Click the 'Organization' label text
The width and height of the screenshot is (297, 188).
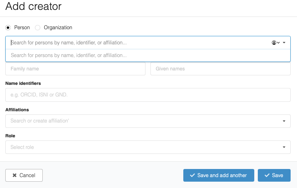58,27
